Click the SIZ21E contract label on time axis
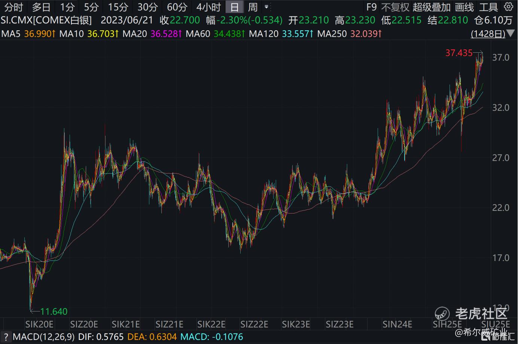 click(x=169, y=324)
